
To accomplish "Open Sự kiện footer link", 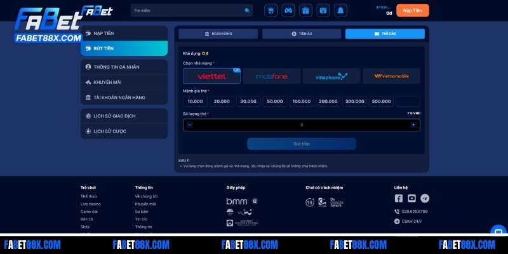I will pyautogui.click(x=142, y=211).
